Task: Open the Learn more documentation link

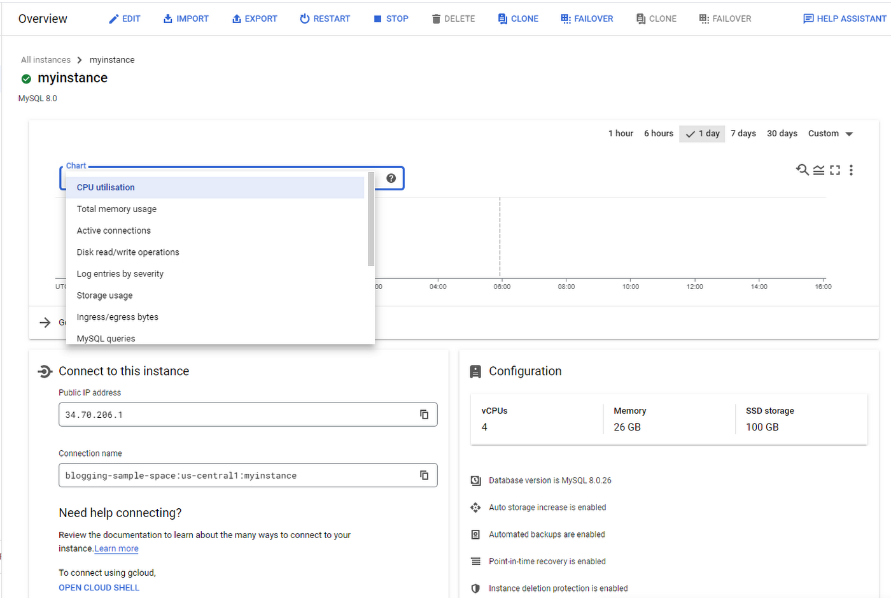Action: 116,548
